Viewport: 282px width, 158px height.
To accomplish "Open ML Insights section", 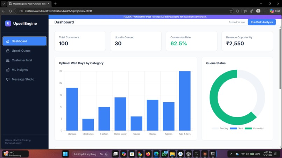I will [24, 70].
